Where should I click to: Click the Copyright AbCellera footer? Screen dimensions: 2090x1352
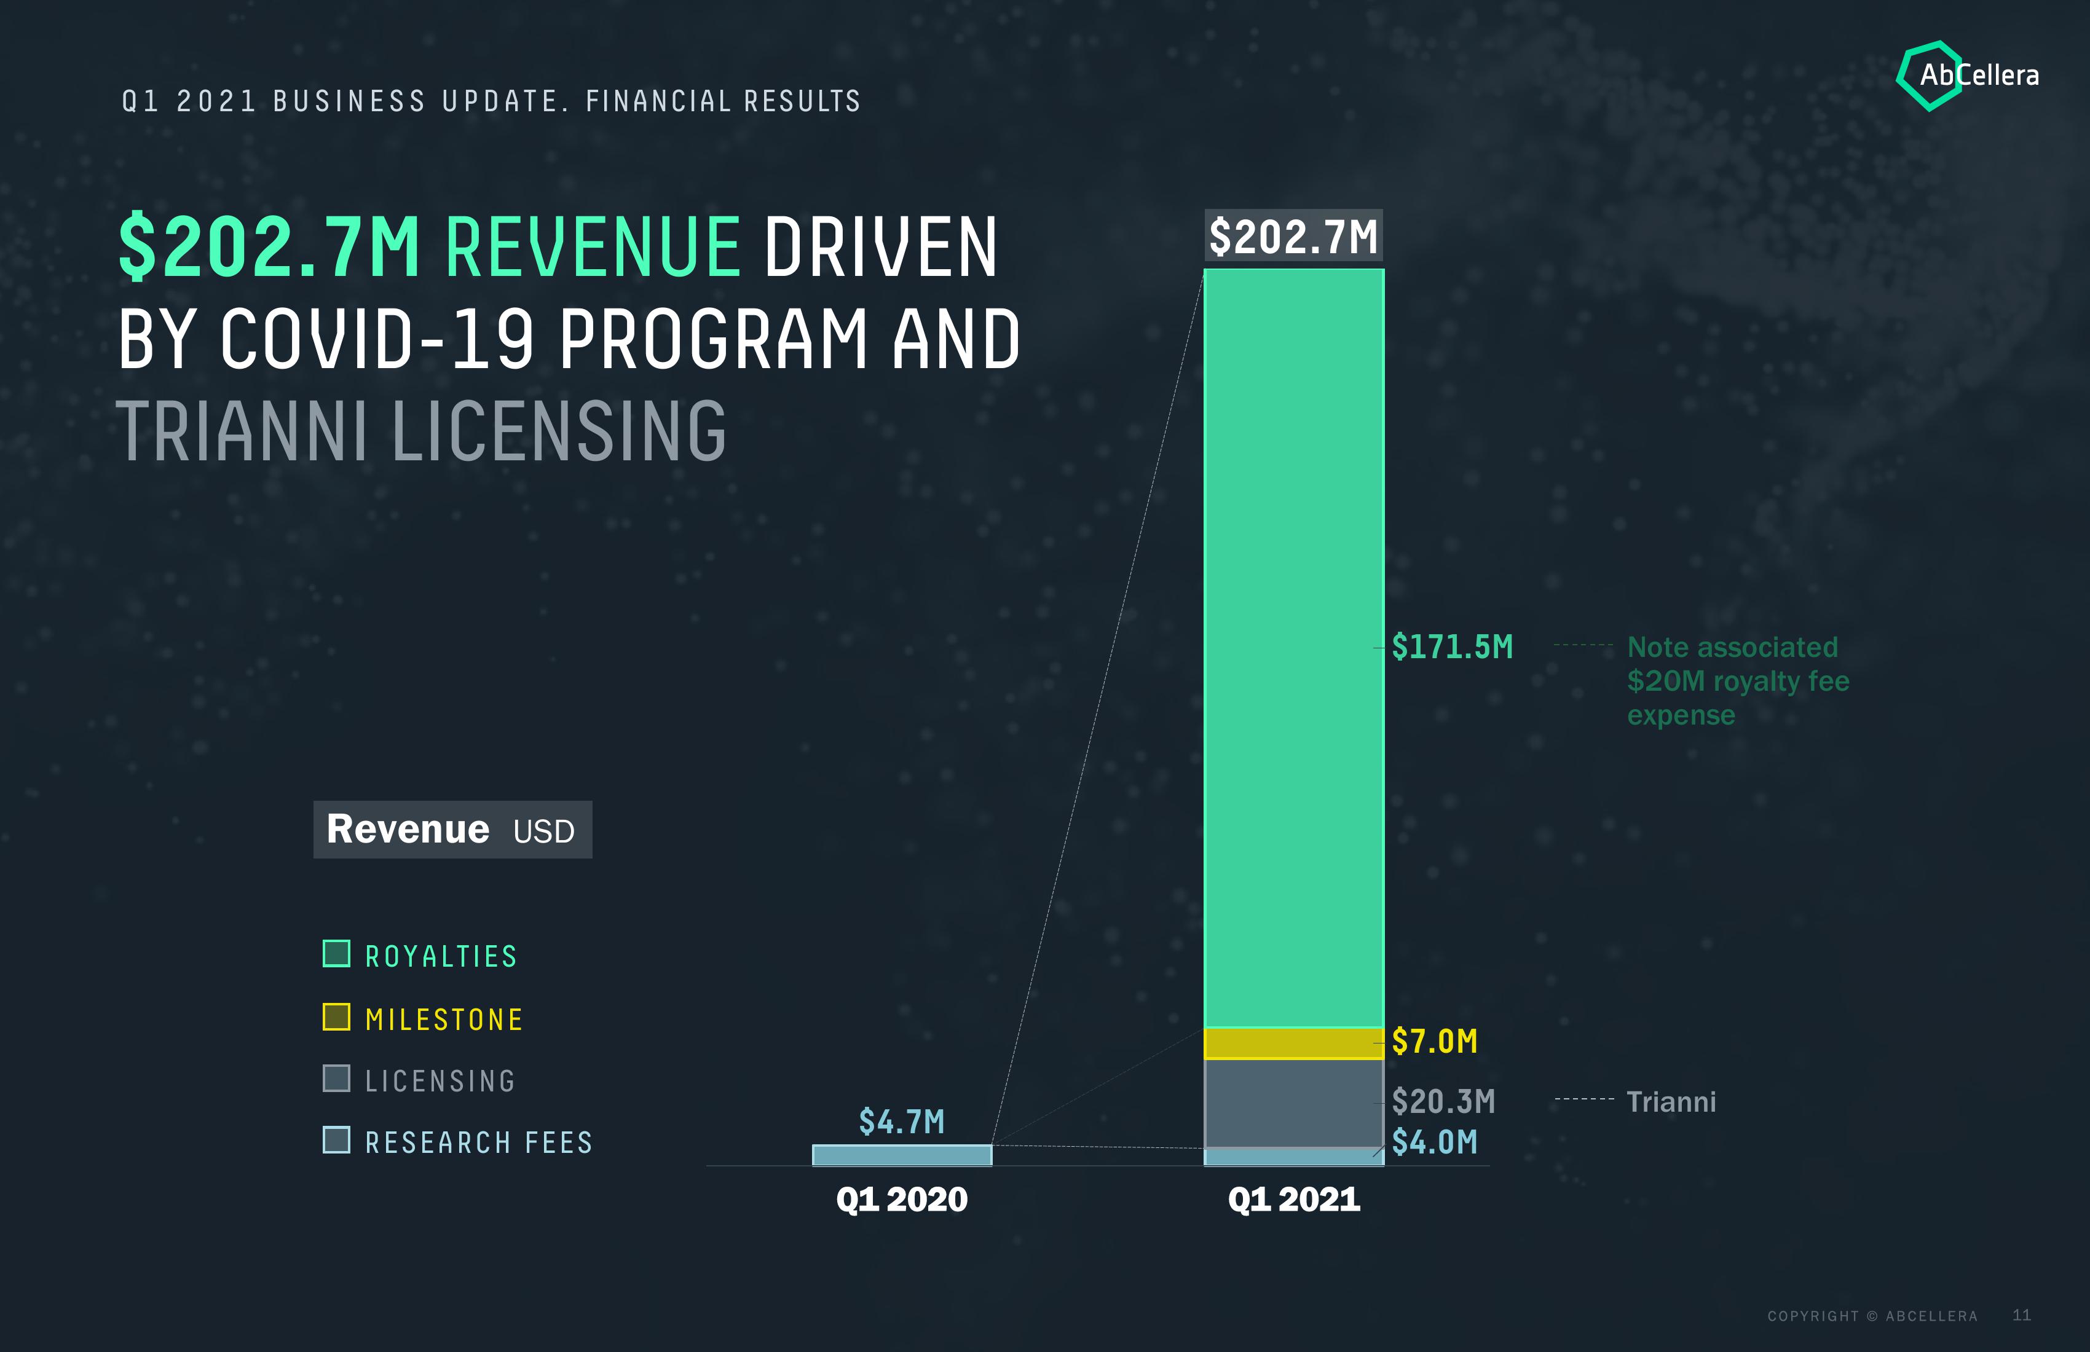1873,1316
